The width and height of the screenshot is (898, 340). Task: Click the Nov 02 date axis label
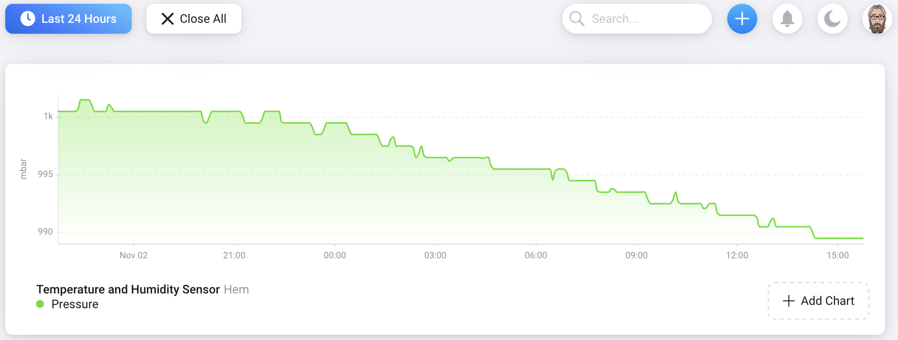pos(134,255)
